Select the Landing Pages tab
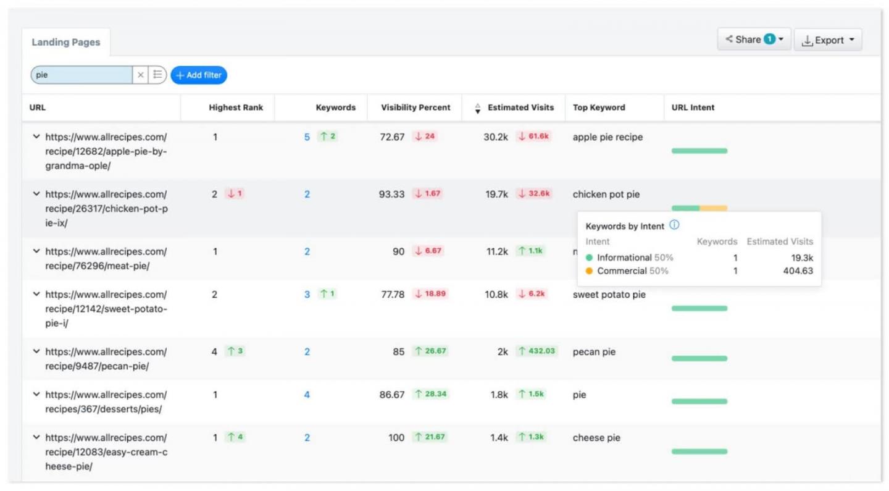This screenshot has height=491, width=889. point(66,43)
